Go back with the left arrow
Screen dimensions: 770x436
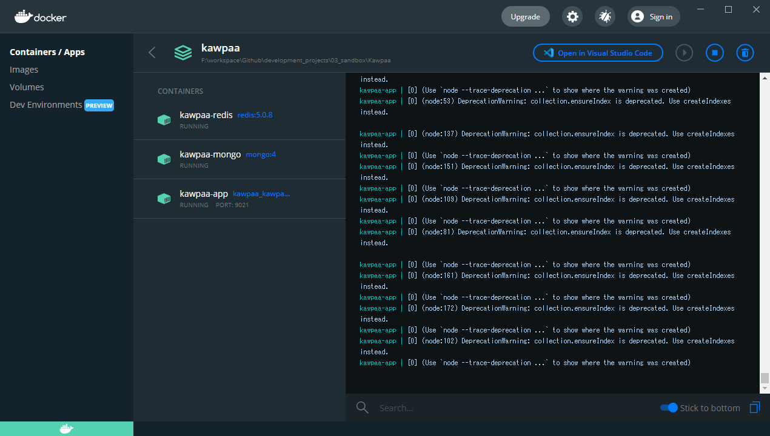point(152,53)
